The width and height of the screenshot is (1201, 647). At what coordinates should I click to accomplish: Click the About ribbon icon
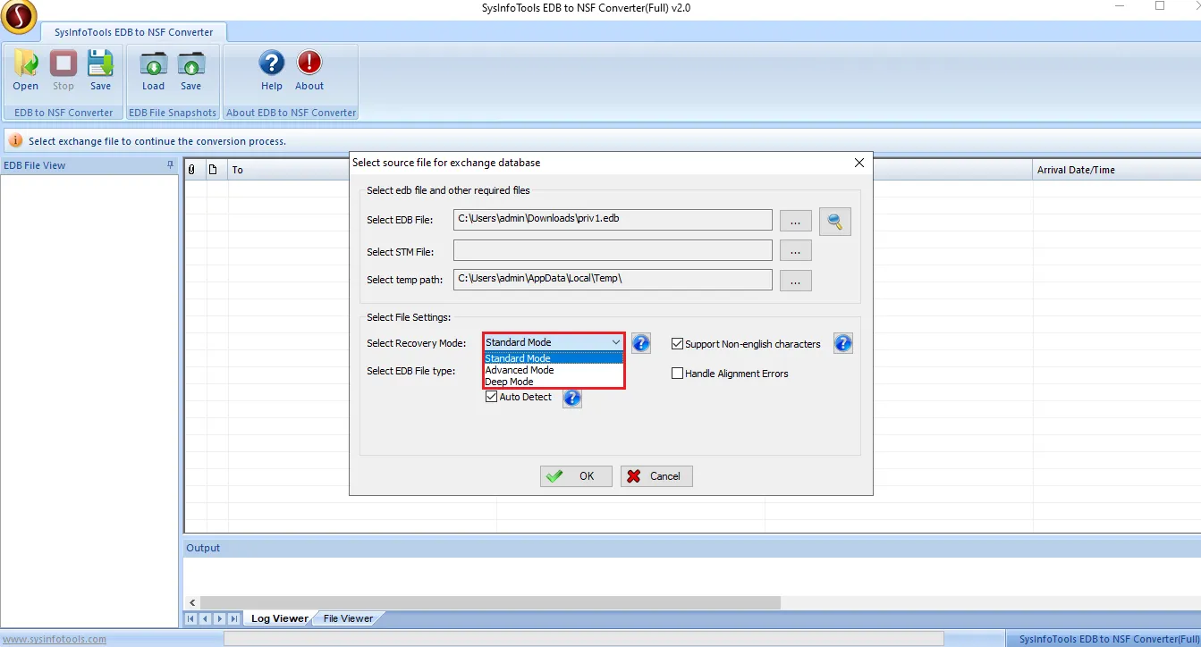point(309,71)
